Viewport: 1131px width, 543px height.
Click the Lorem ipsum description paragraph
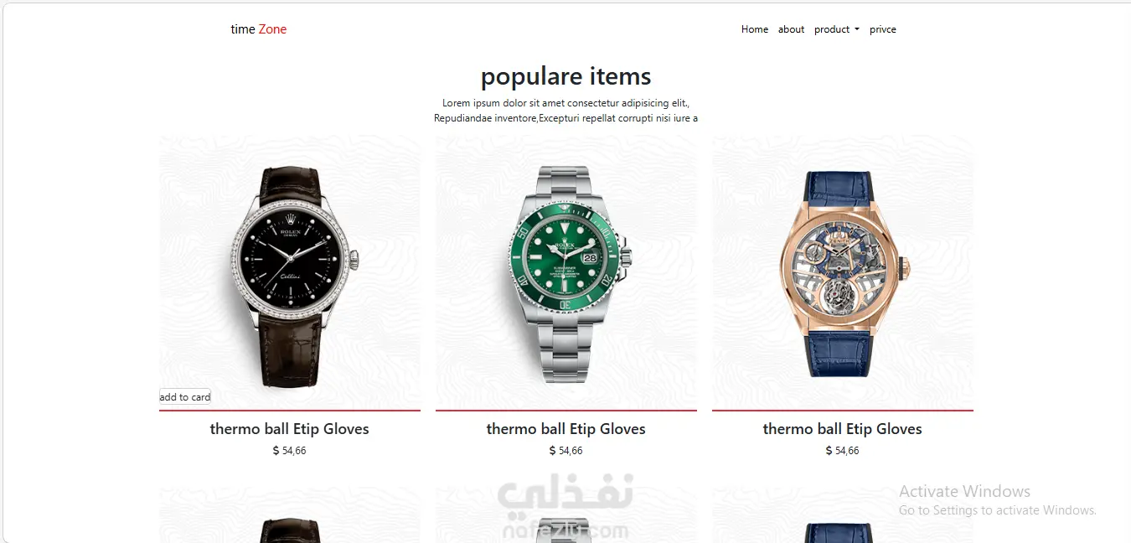(566, 111)
